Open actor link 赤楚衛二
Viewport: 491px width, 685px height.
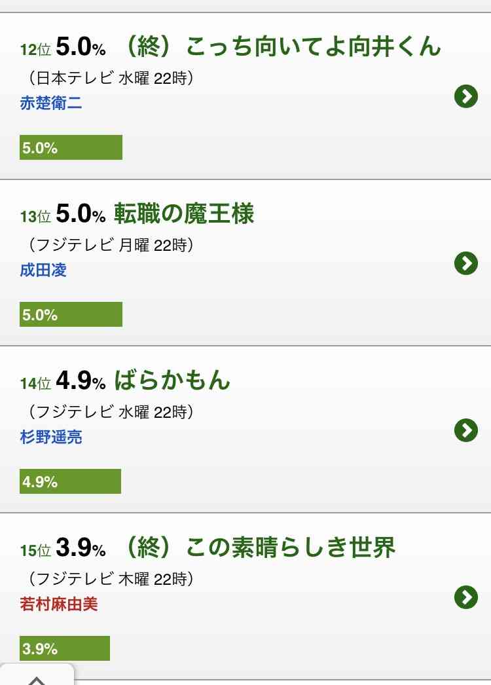click(x=50, y=103)
